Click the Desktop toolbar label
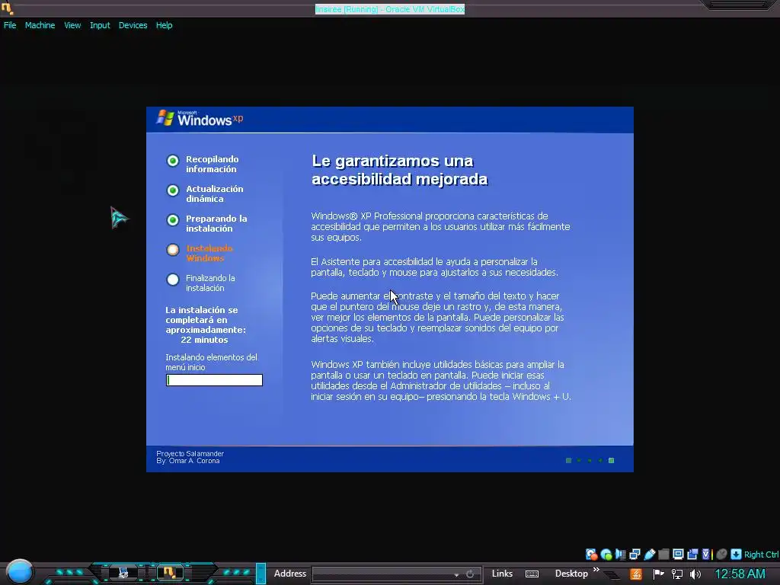This screenshot has width=780, height=585. (571, 574)
